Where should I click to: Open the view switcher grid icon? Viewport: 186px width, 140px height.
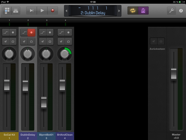click(7, 11)
